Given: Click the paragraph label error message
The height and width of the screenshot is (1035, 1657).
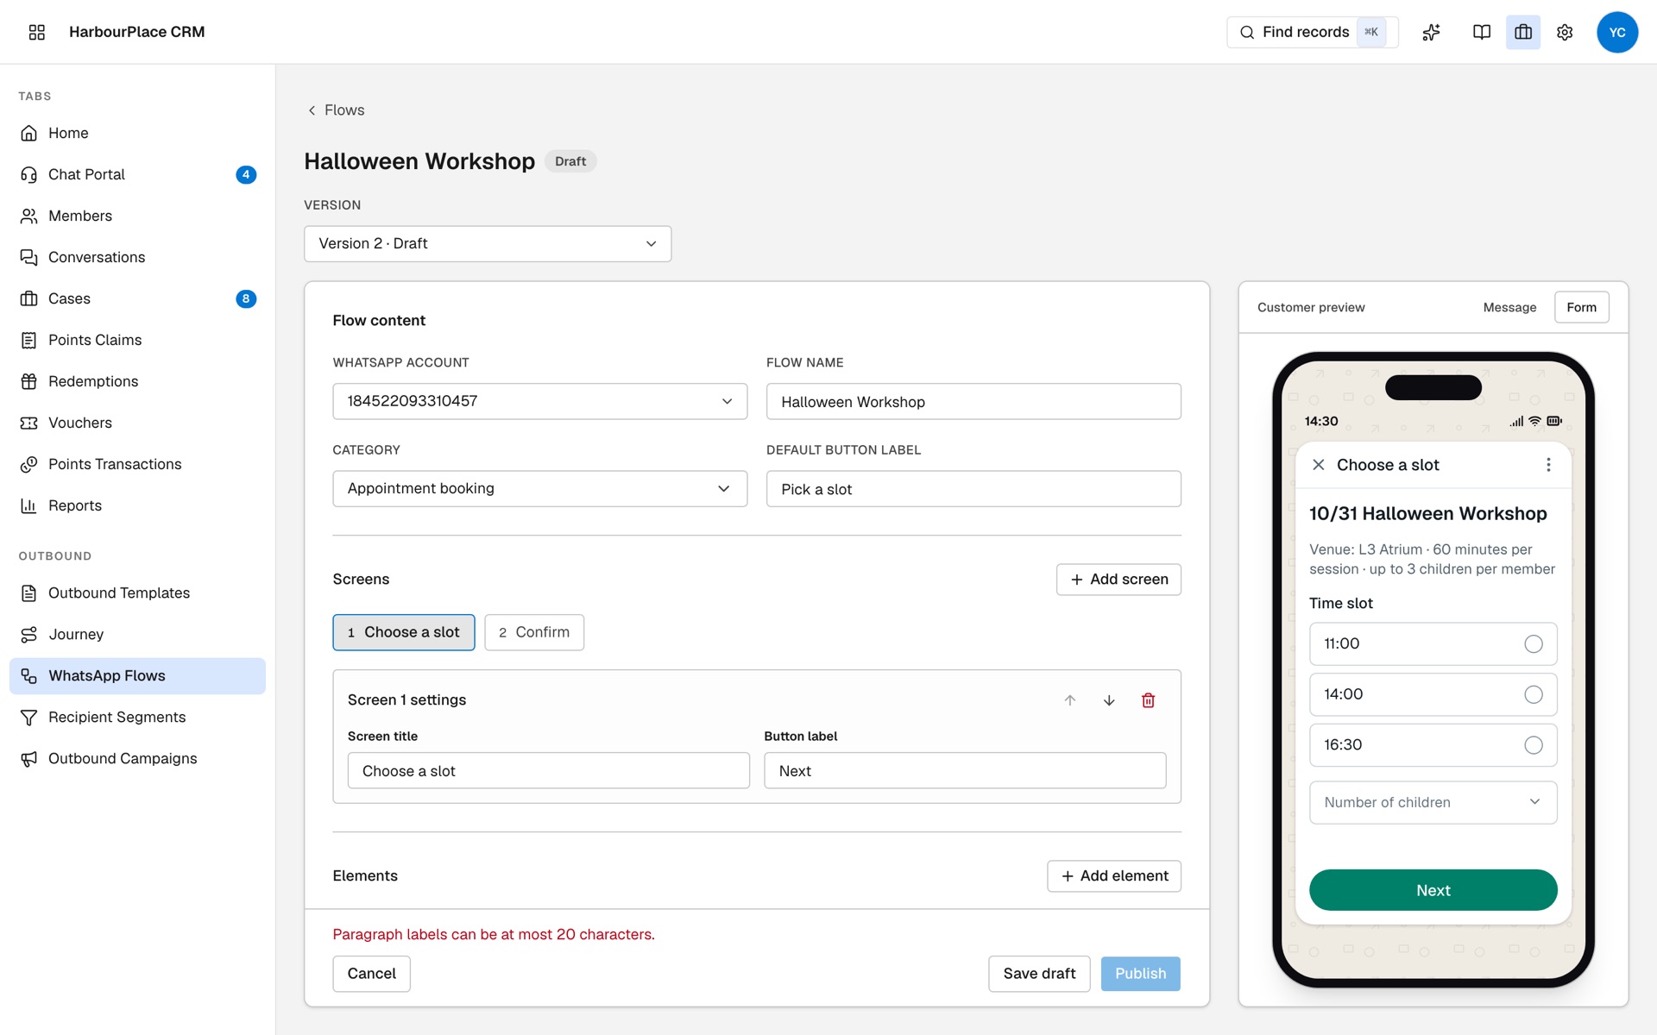Looking at the screenshot, I should [x=494, y=934].
